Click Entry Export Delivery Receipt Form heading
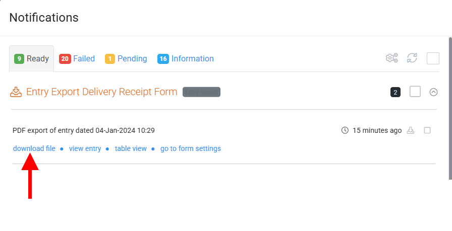This screenshot has height=231, width=452. point(102,92)
